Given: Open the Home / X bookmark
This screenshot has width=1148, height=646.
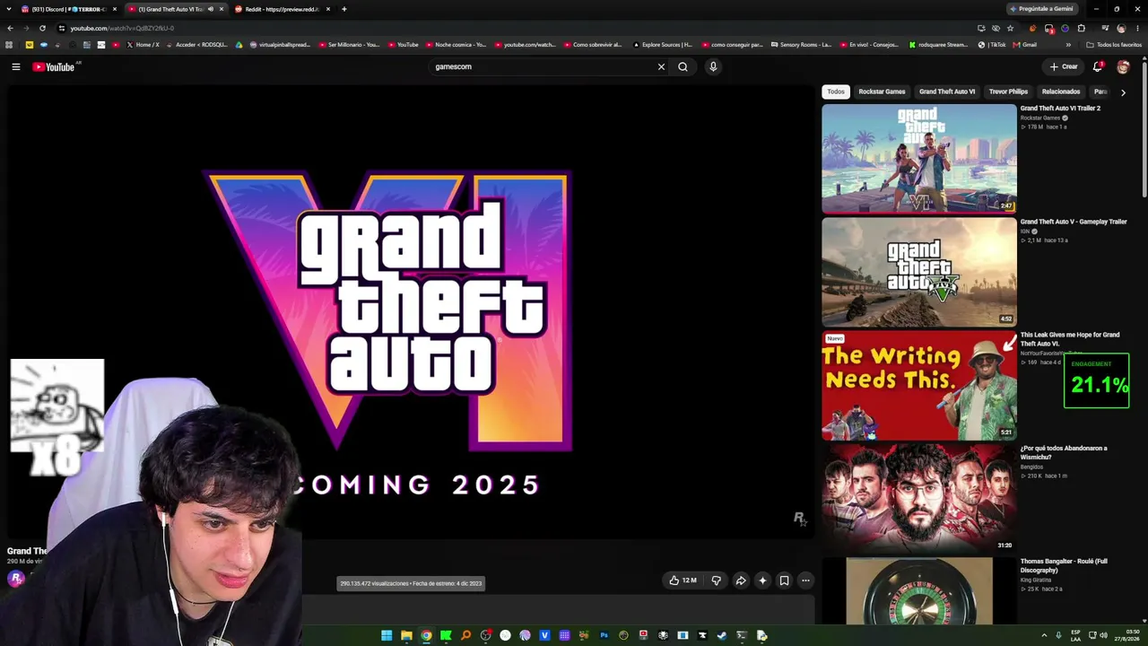Looking at the screenshot, I should 143,45.
